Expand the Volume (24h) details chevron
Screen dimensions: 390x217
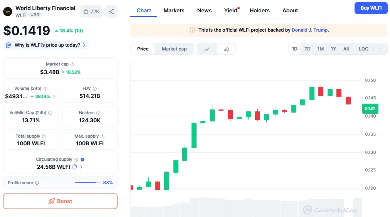(54, 96)
